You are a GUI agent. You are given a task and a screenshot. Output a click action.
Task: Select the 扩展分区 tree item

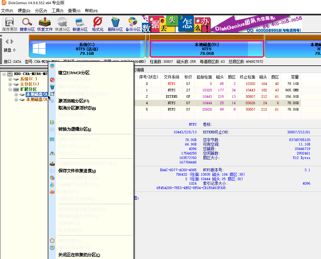pos(28,89)
